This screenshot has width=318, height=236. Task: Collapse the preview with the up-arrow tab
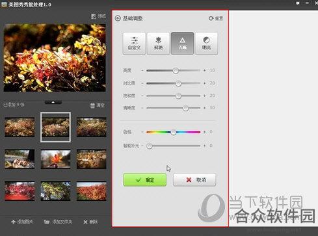53,102
